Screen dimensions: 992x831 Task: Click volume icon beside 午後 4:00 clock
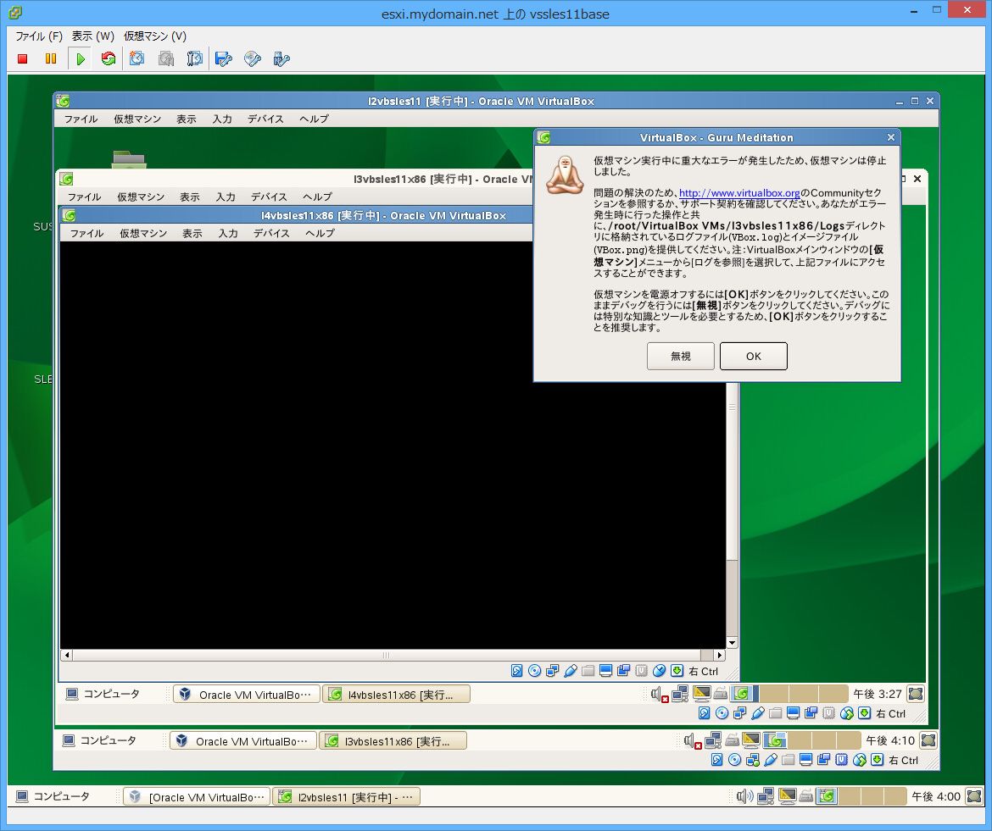tap(744, 797)
